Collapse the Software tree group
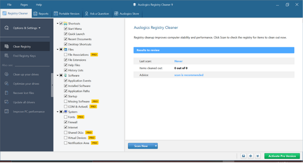 [x=58, y=75]
